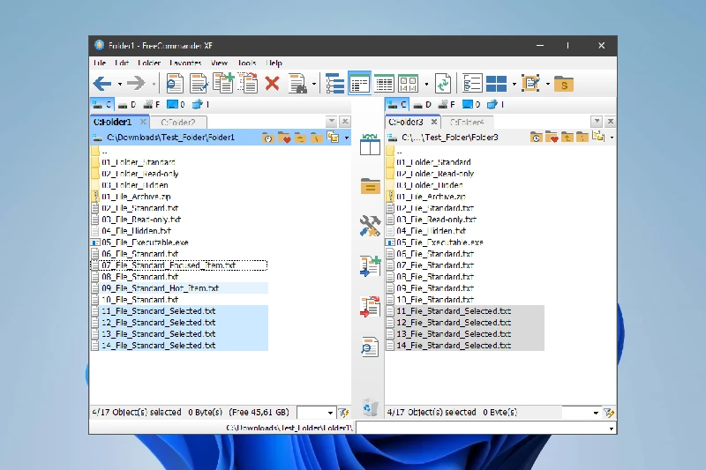Click right panel parent folder up icon
The height and width of the screenshot is (470, 706).
click(567, 138)
